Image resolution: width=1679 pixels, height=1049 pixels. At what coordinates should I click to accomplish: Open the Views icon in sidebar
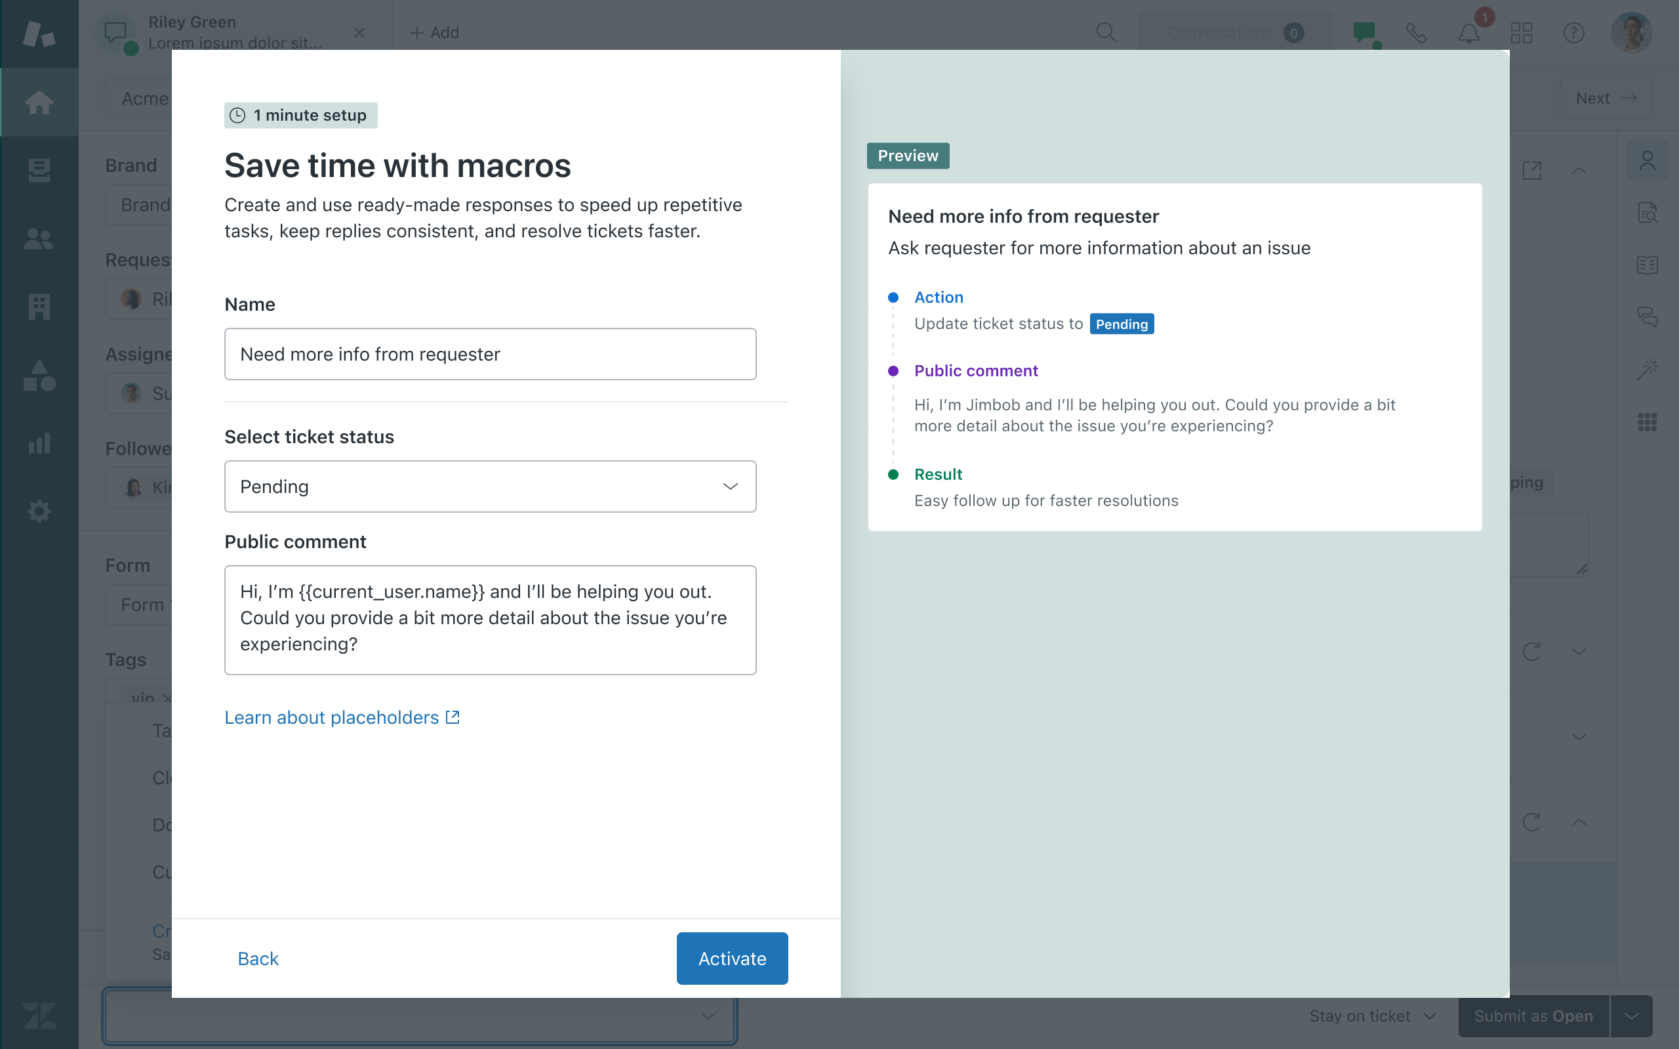click(39, 170)
